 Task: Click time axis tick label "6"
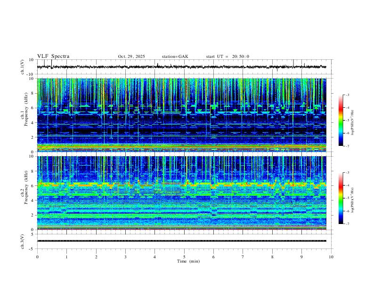(x=213, y=257)
